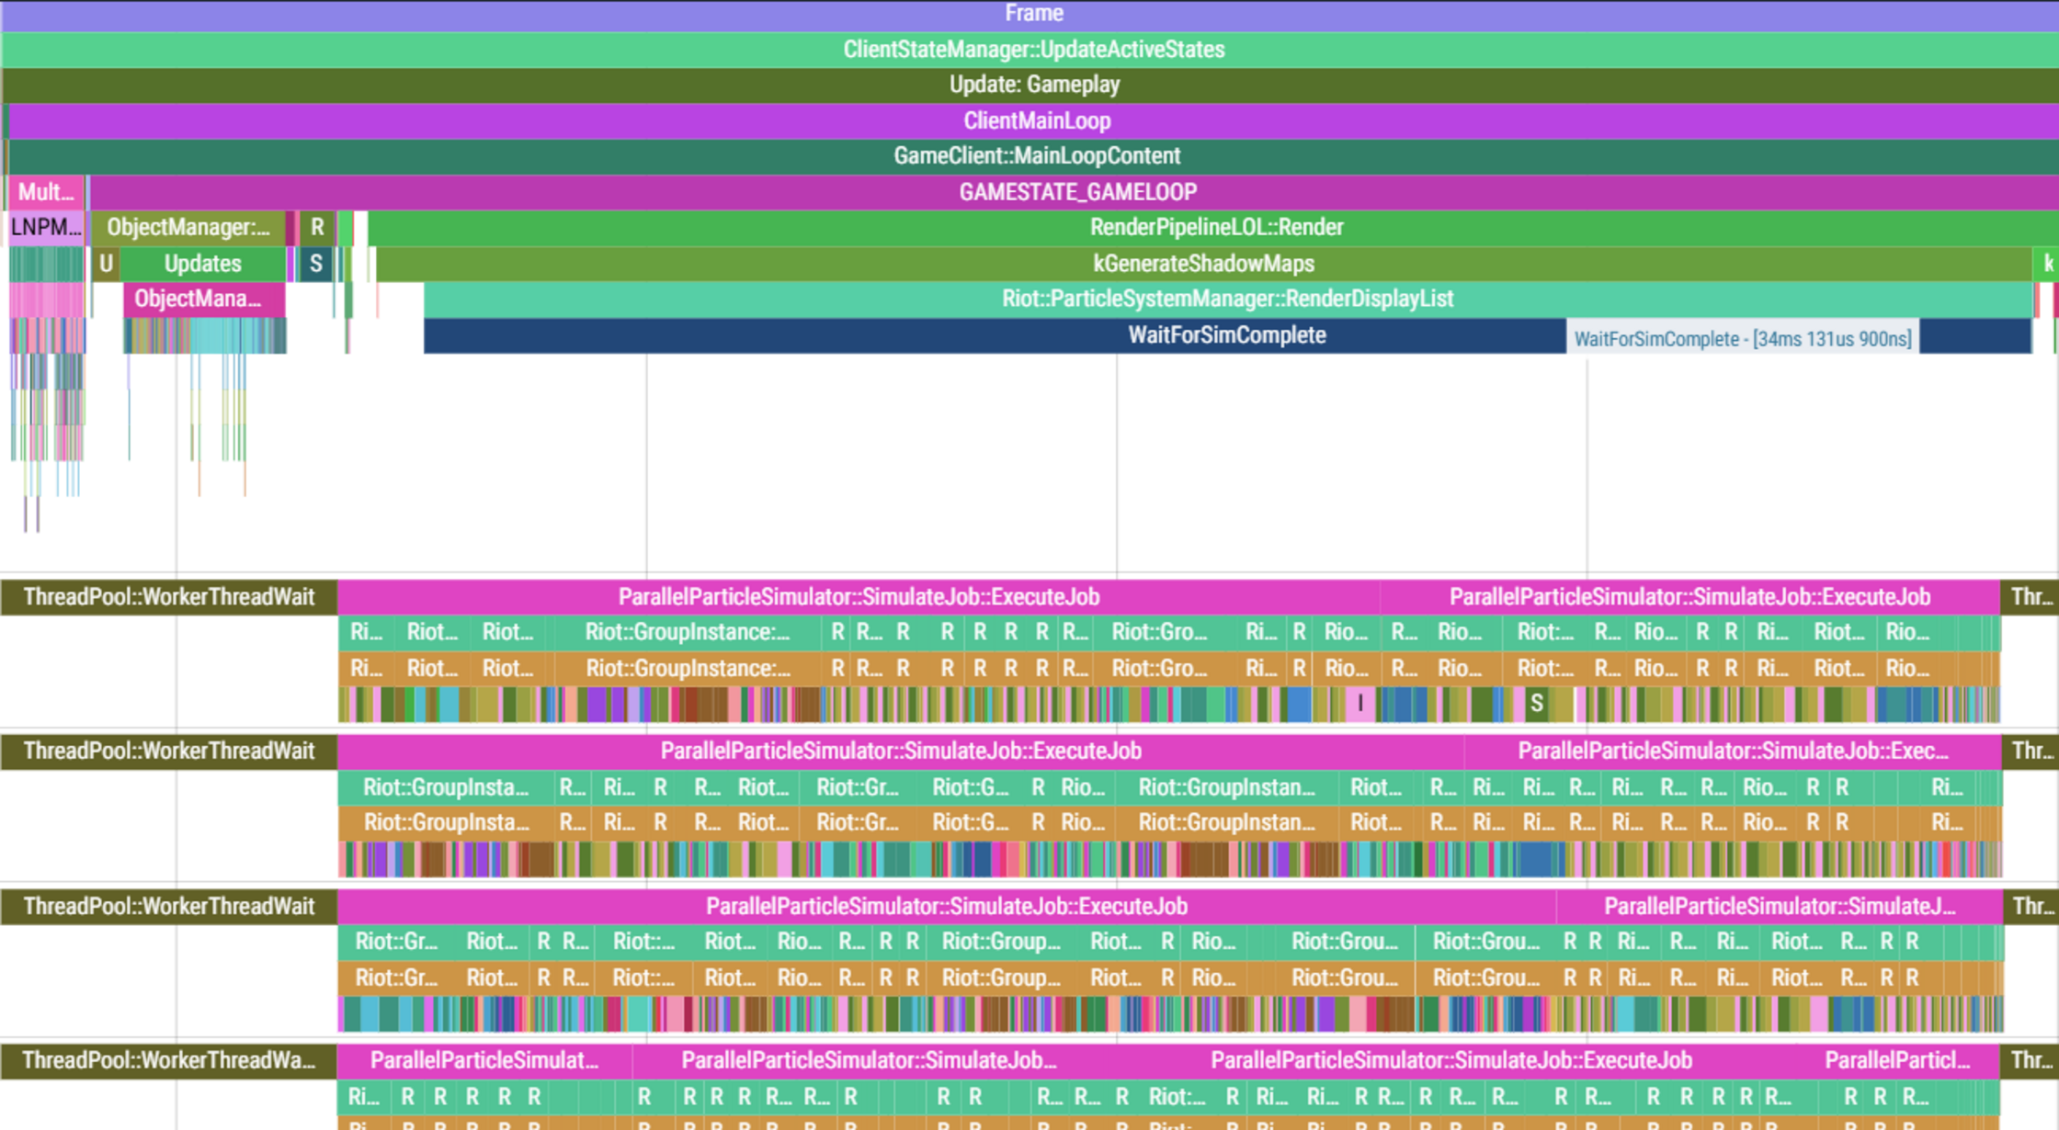This screenshot has width=2059, height=1130.
Task: Click the Update: Gameplay slice
Action: coord(1033,85)
